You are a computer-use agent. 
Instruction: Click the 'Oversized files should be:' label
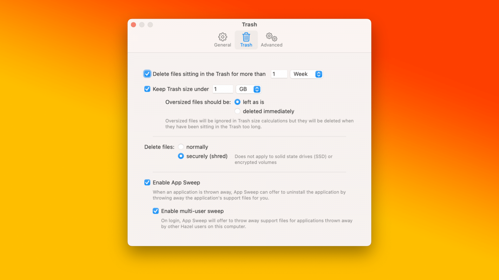click(198, 102)
